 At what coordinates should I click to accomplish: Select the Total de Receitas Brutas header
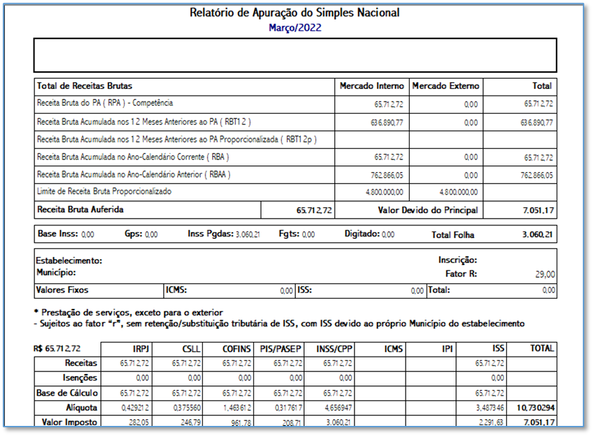(x=85, y=86)
